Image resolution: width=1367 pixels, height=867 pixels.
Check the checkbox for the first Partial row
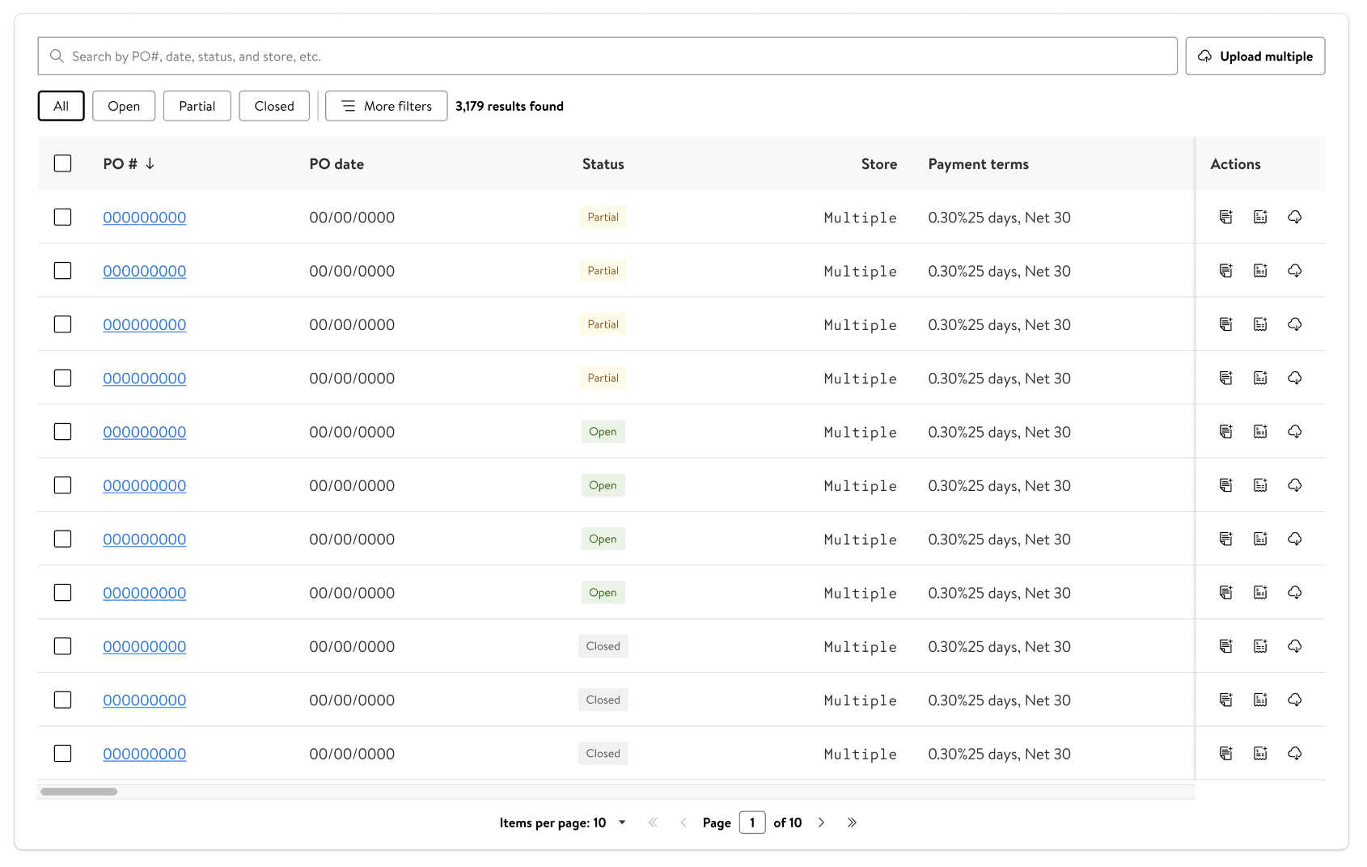click(62, 217)
